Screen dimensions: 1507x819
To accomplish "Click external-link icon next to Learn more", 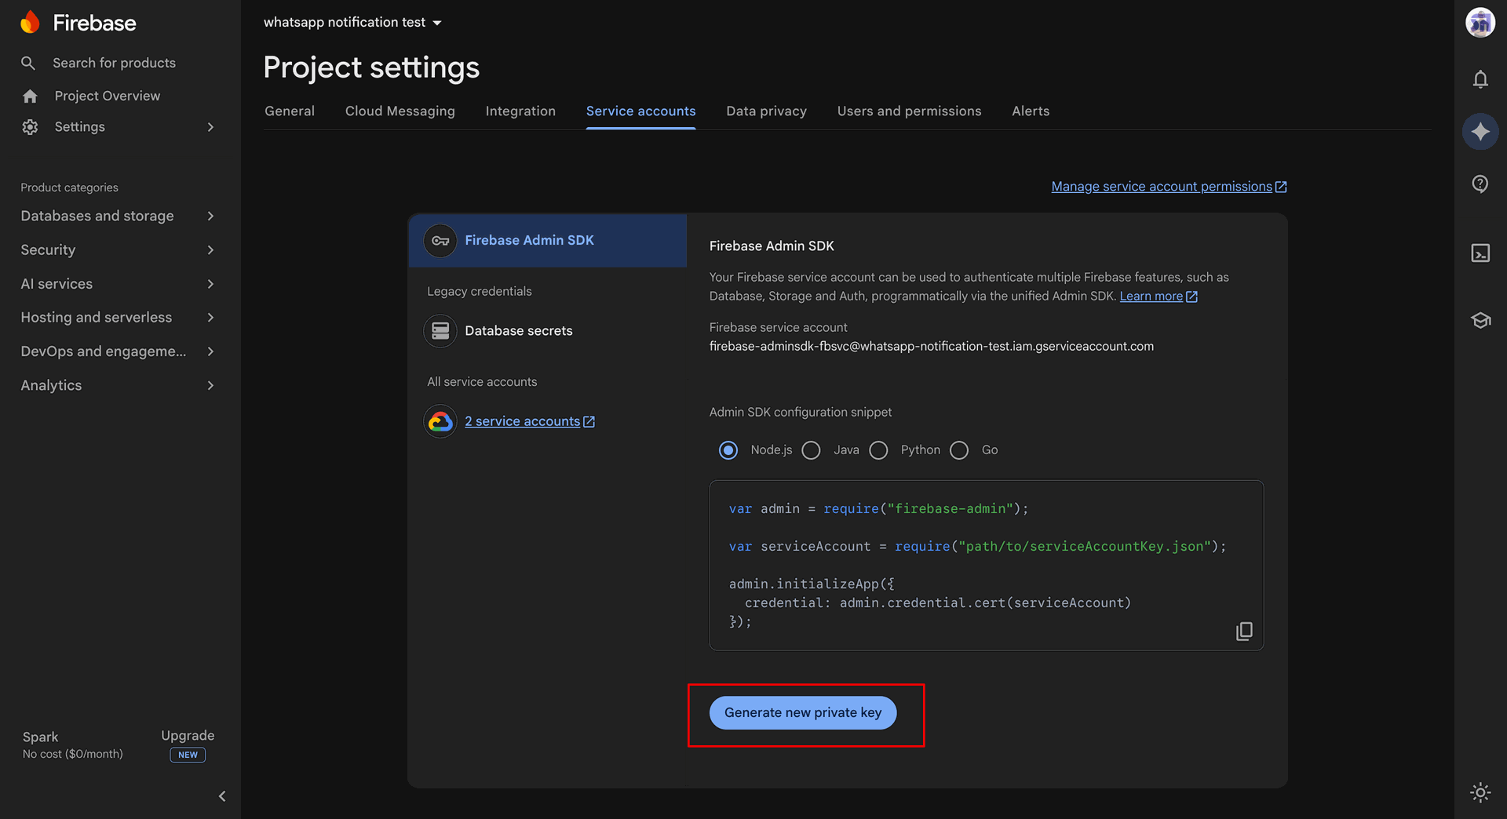I will (1191, 297).
